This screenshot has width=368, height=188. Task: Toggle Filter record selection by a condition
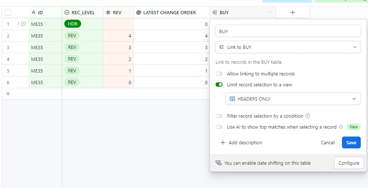point(219,116)
